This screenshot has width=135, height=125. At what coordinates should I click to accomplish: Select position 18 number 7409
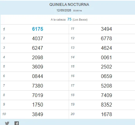[106, 95]
